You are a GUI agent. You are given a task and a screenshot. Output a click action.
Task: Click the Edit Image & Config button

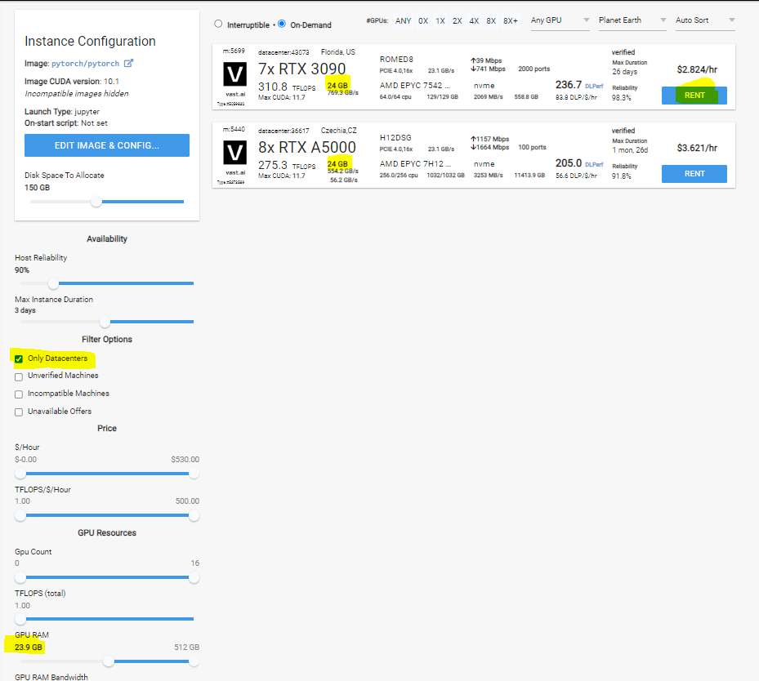click(x=107, y=145)
